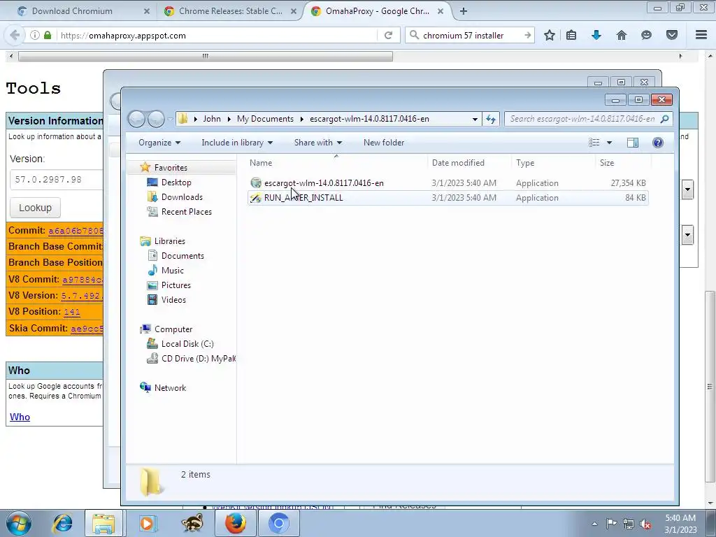Open the V8 Position 141 link
The image size is (716, 537).
72,312
